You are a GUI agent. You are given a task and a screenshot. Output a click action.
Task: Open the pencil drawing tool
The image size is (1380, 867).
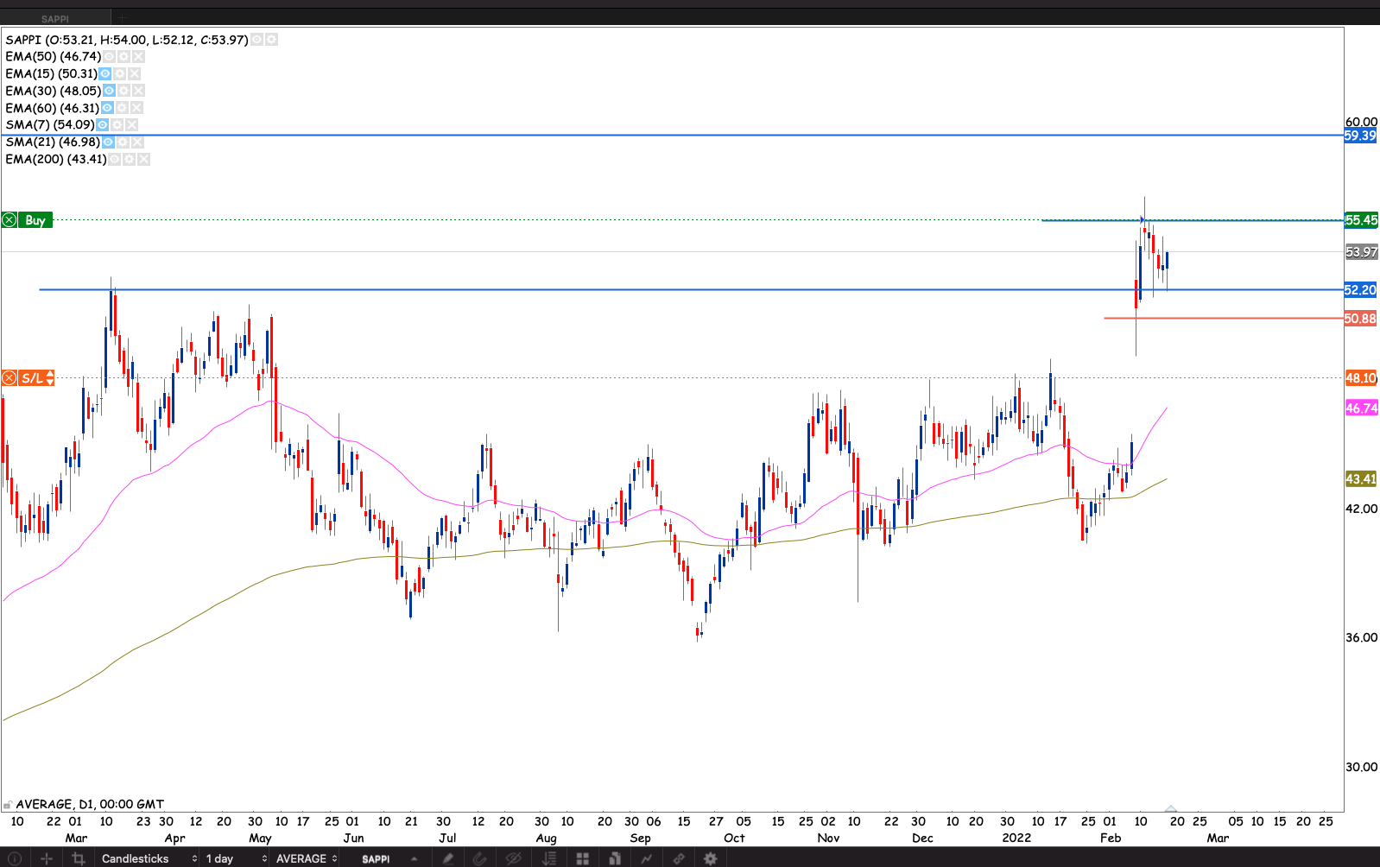pyautogui.click(x=447, y=858)
